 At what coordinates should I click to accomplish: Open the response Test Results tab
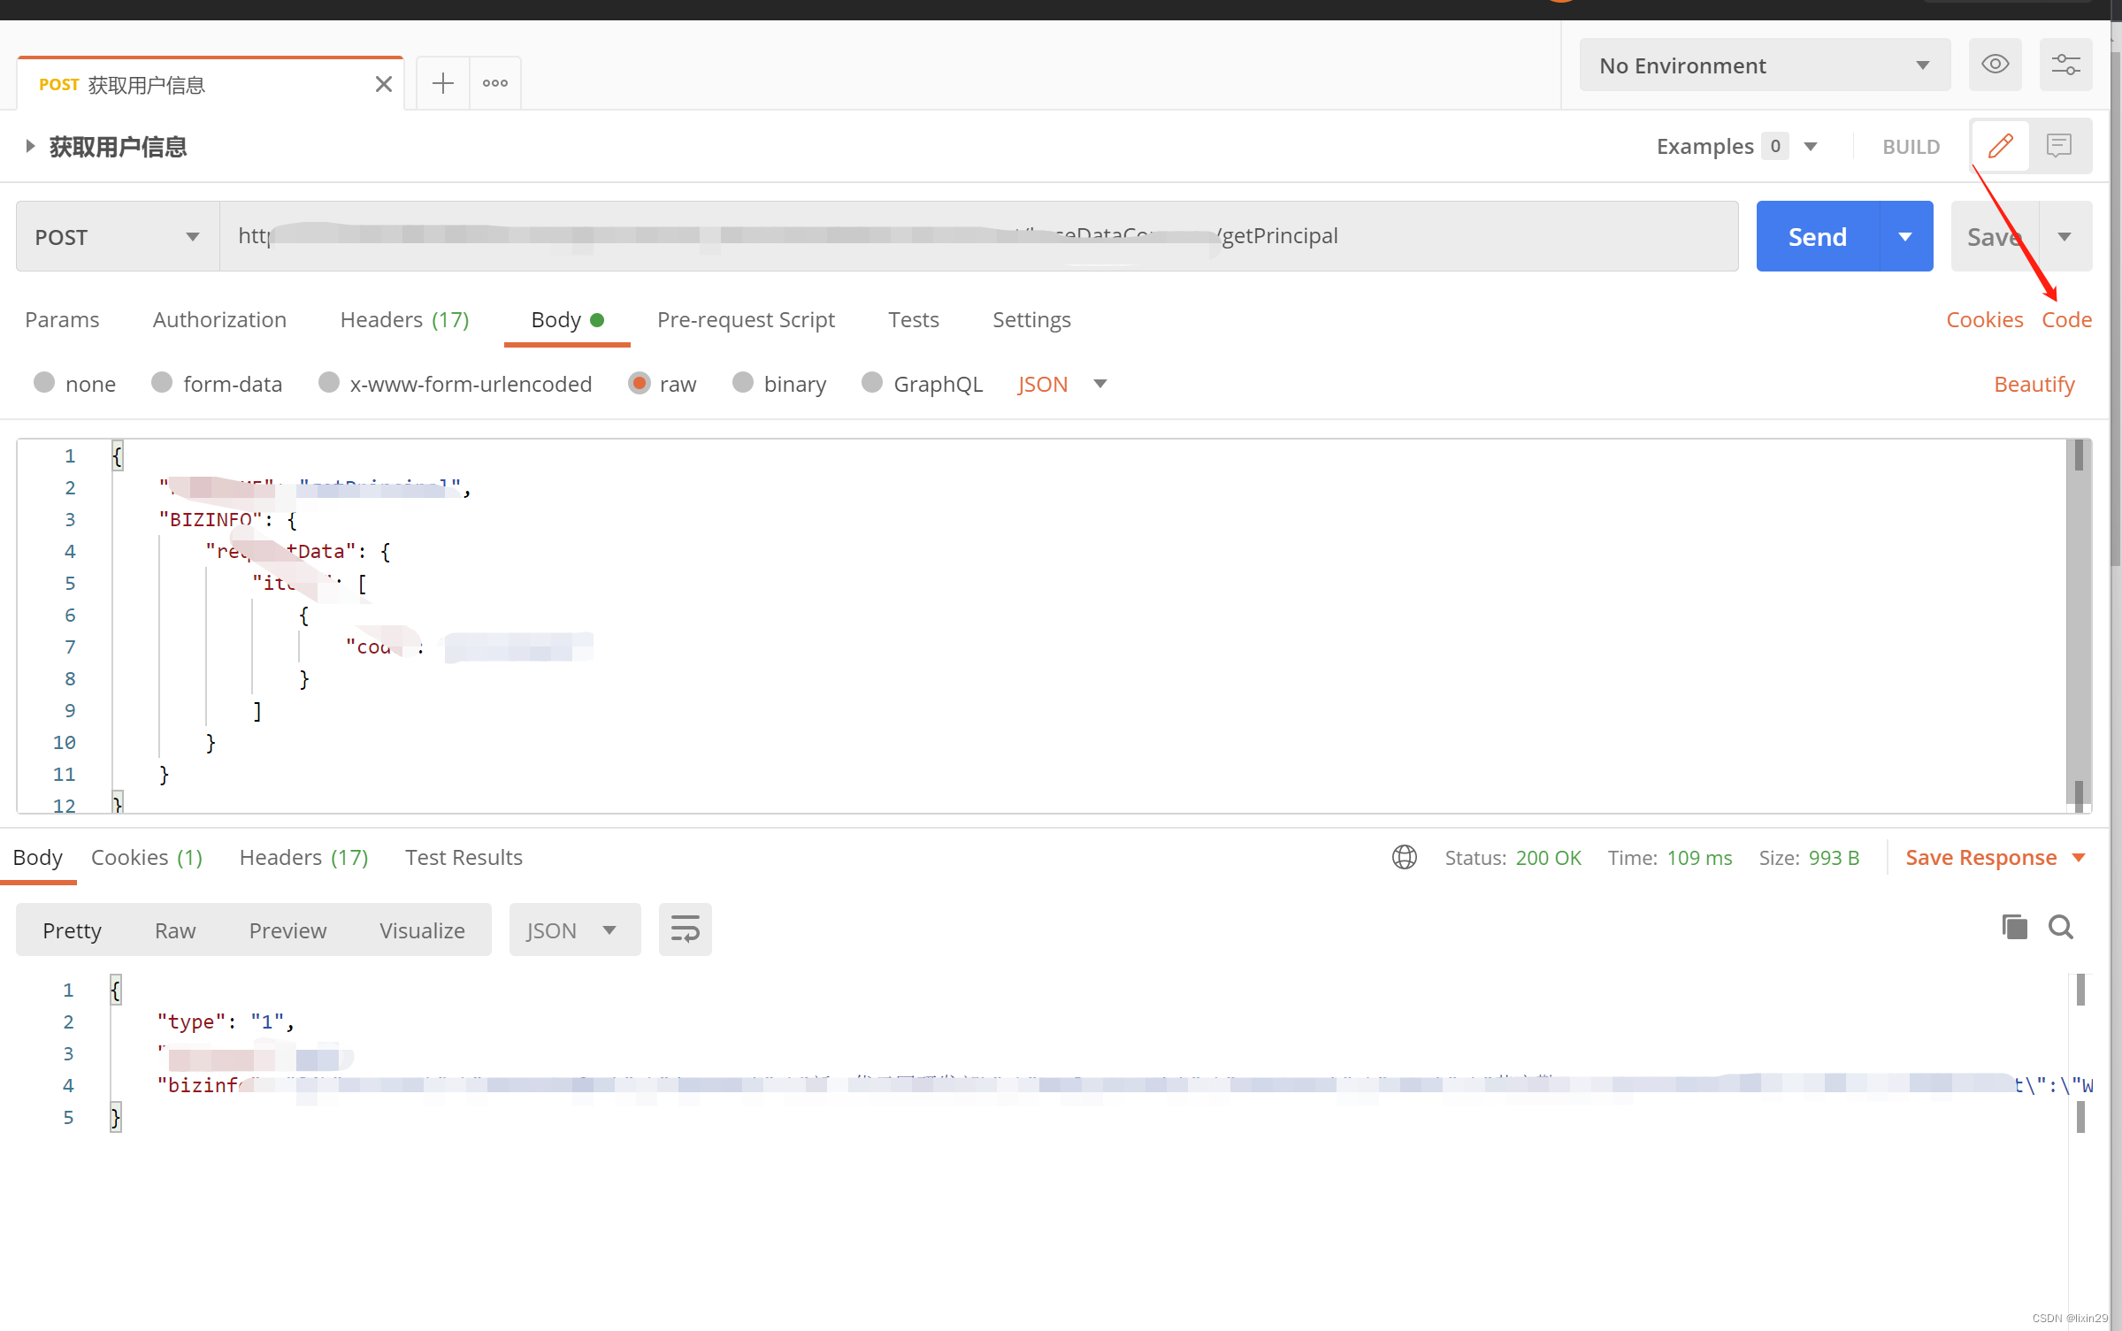click(463, 857)
